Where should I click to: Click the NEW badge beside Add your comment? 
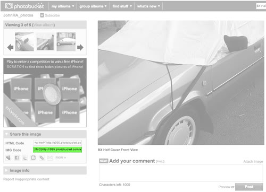(104, 161)
